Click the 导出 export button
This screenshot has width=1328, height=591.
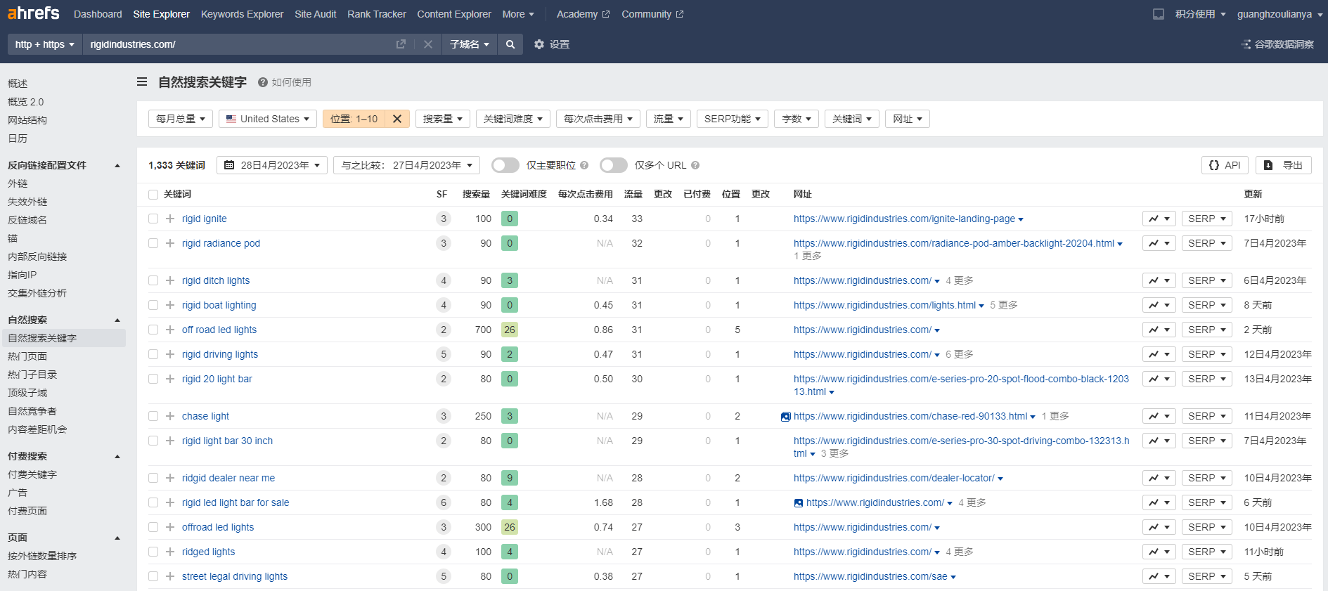pyautogui.click(x=1284, y=165)
